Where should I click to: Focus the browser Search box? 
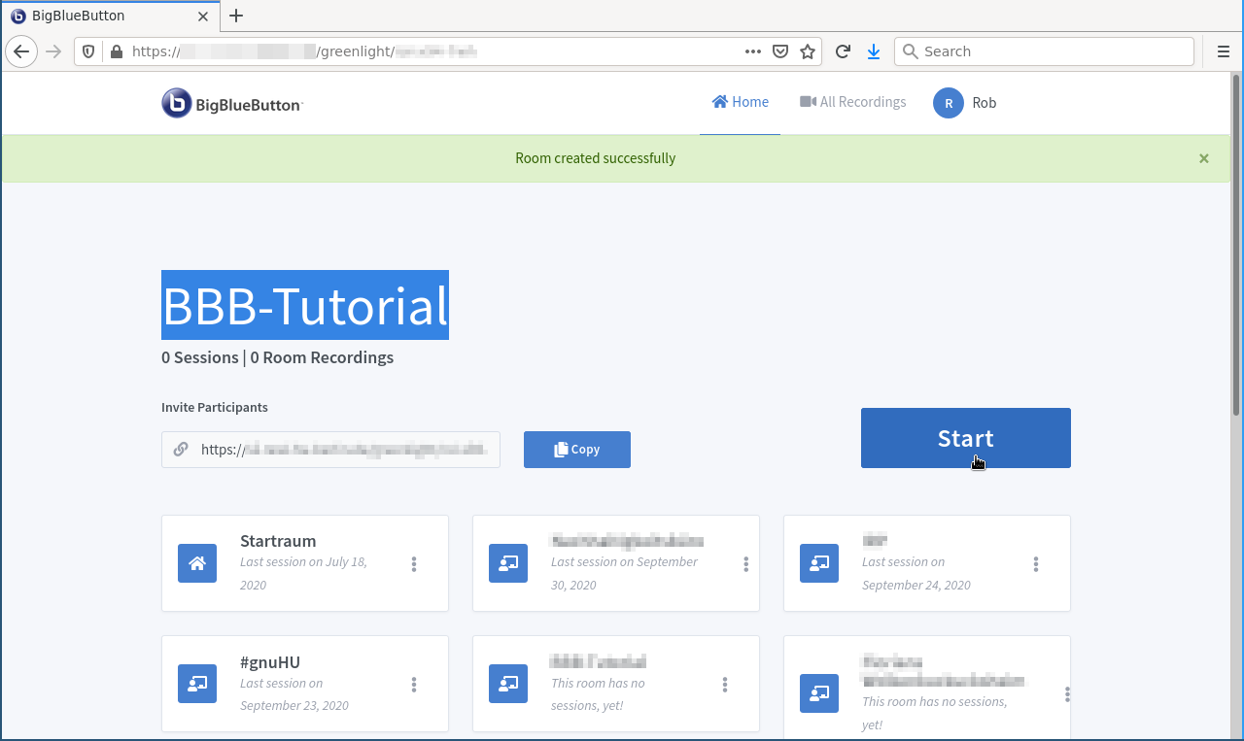click(1045, 51)
